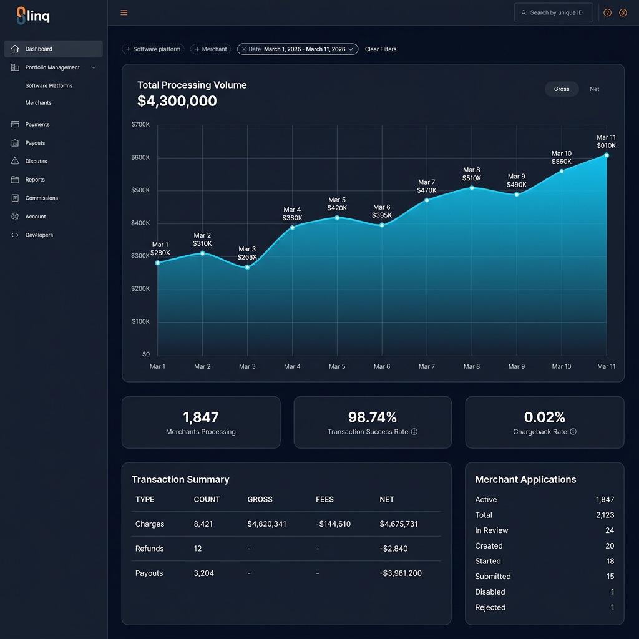
Task: Open Software Platforms submenu item
Action: 49,86
